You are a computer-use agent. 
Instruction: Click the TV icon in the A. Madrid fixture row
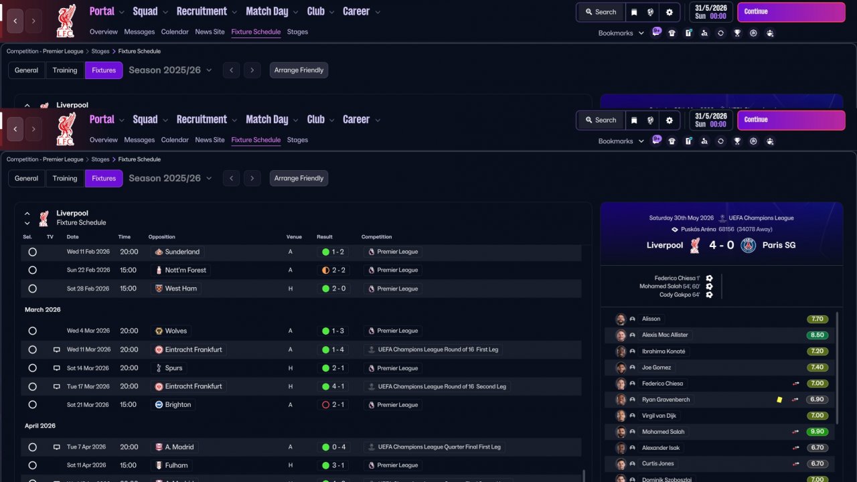point(57,447)
